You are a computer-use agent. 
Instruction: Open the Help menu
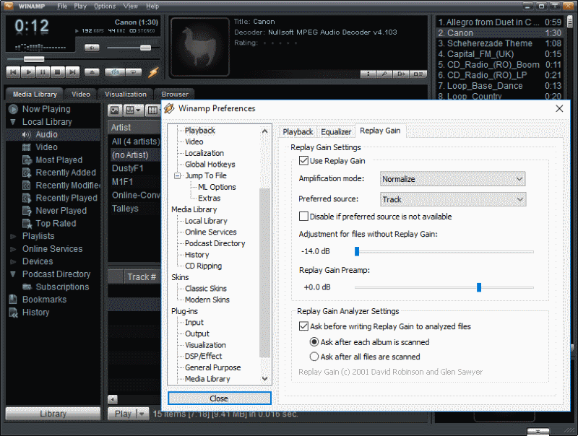(x=152, y=6)
